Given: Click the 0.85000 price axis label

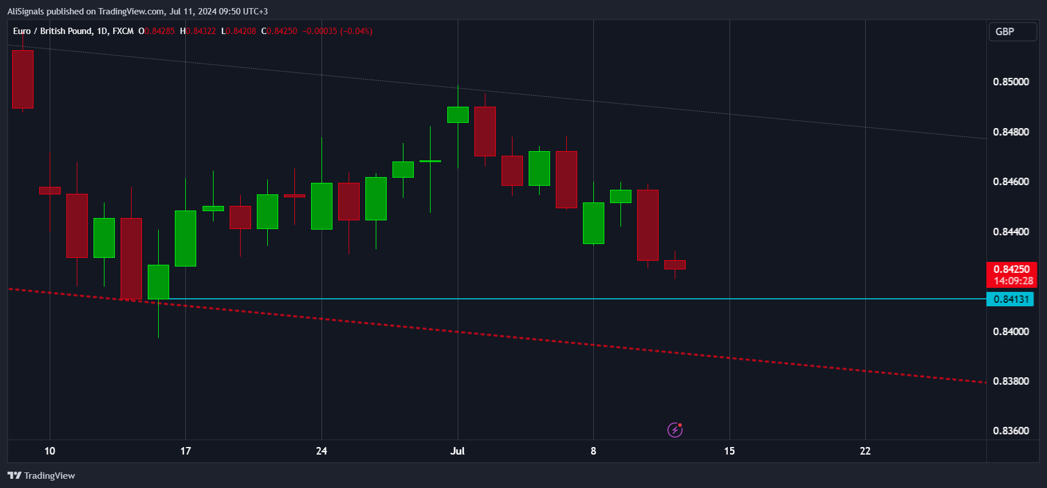Looking at the screenshot, I should pos(1011,82).
